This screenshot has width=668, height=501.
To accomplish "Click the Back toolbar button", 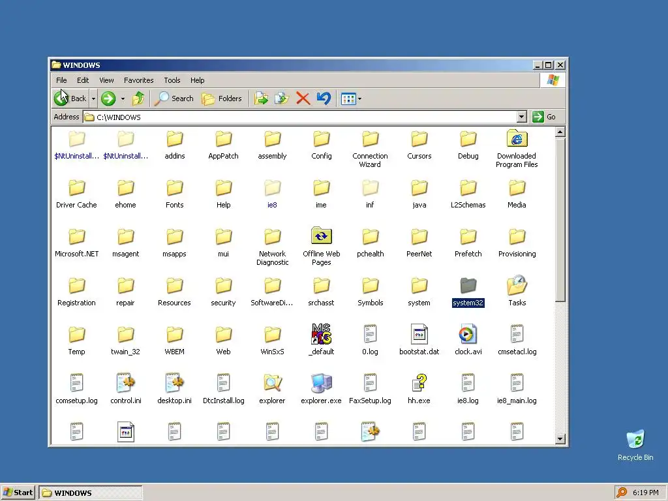I will [x=70, y=99].
